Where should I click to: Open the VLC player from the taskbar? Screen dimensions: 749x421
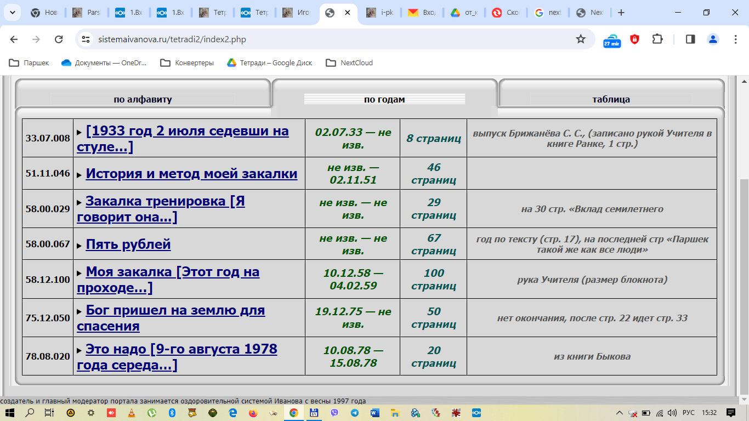[x=130, y=413]
